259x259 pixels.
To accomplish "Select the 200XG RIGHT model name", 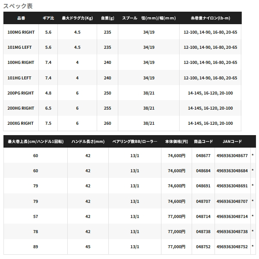I will (20, 123).
